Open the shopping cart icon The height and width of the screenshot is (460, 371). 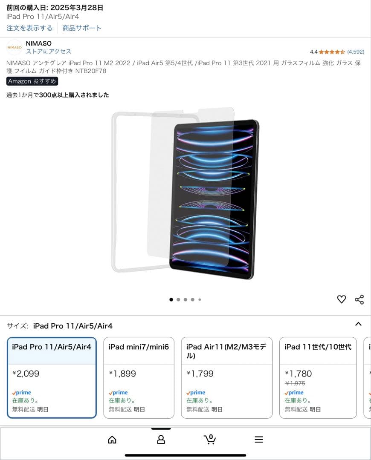[210, 440]
